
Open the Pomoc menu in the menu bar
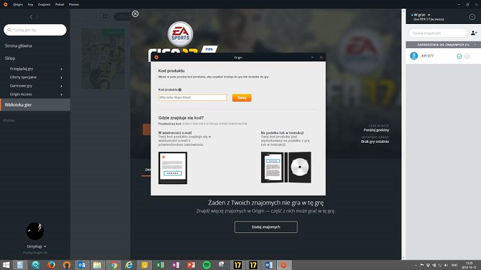[x=74, y=4]
